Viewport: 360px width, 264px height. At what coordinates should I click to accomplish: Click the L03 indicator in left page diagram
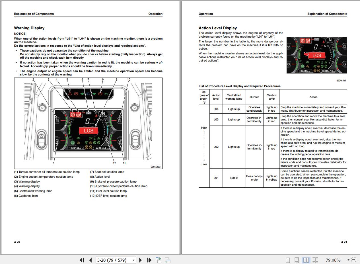point(89,130)
